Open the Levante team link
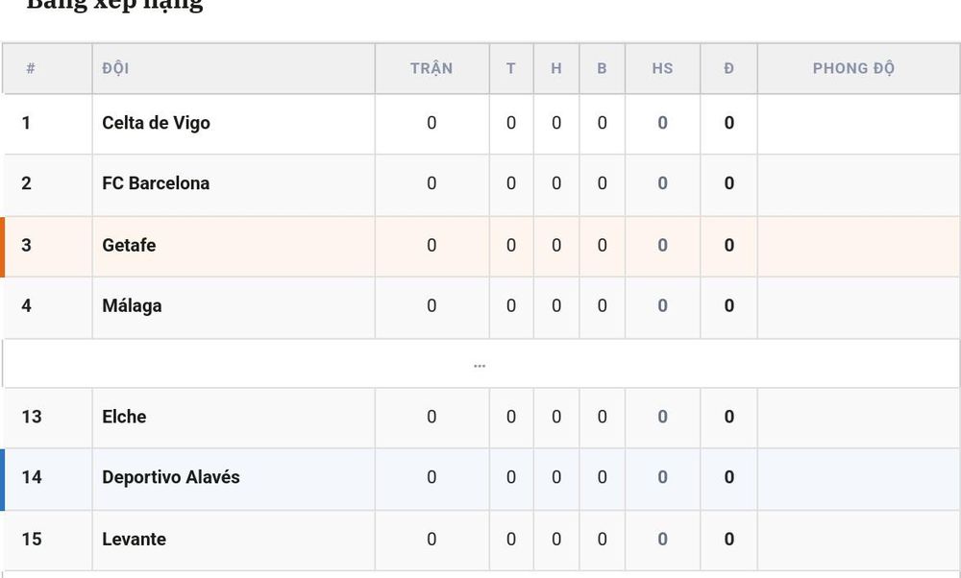 tap(134, 539)
